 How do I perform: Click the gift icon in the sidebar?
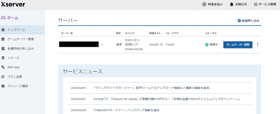[x=3, y=49]
